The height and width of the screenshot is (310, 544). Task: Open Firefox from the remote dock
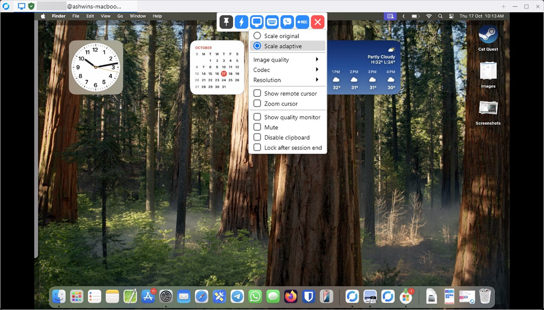click(x=291, y=296)
